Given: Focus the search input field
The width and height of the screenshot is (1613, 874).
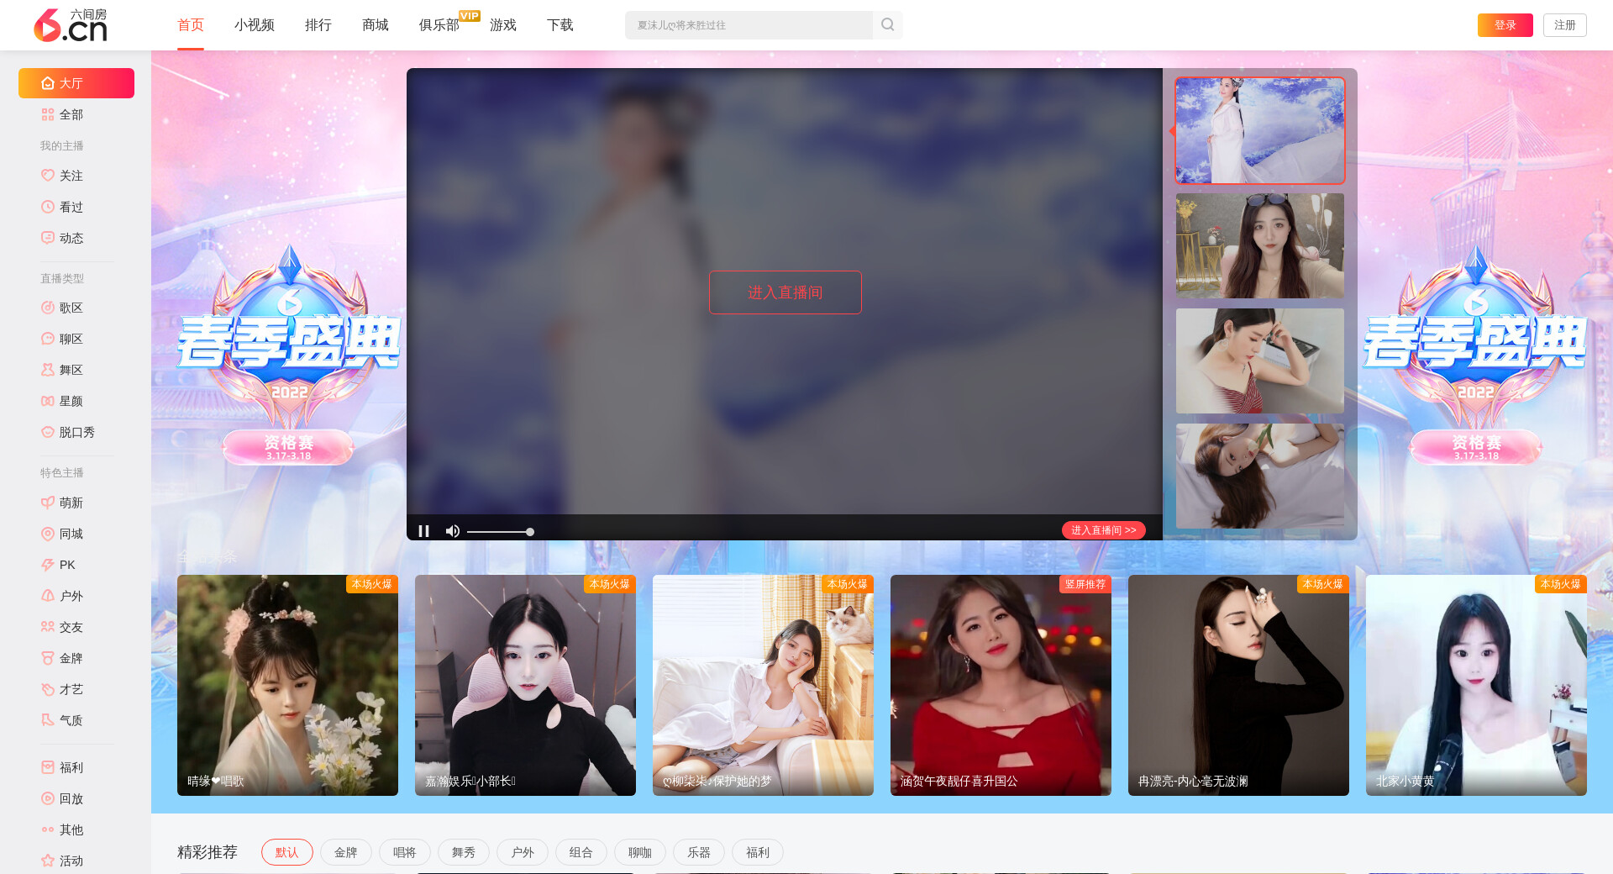Looking at the screenshot, I should 749,25.
